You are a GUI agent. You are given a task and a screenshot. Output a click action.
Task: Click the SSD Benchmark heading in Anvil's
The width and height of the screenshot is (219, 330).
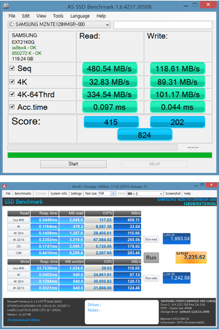[24, 202]
